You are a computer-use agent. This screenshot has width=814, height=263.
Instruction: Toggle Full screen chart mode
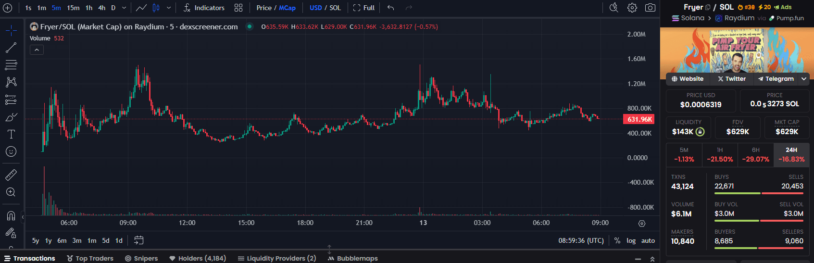364,8
